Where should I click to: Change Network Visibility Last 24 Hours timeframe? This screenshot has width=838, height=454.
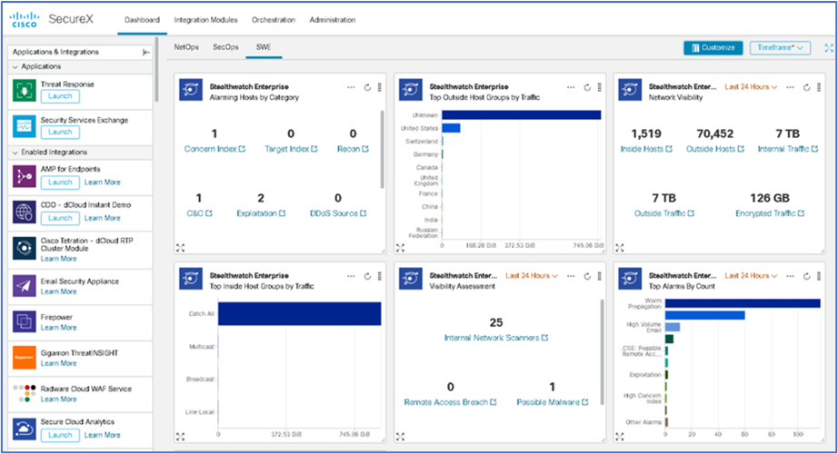pos(751,87)
